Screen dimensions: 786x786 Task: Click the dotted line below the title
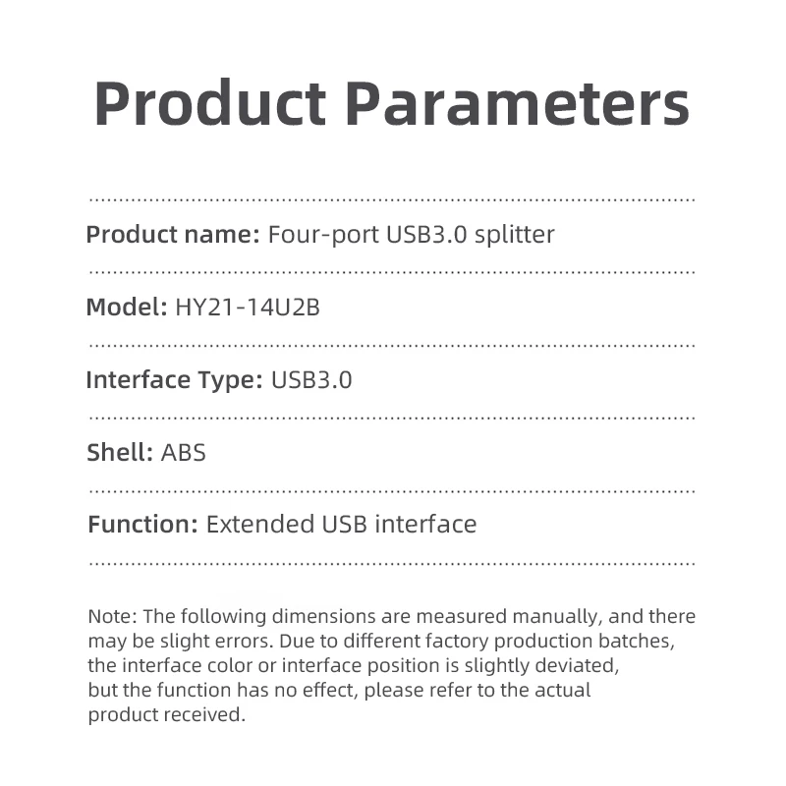pyautogui.click(x=391, y=199)
